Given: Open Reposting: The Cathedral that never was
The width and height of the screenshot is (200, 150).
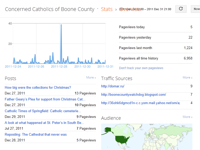Looking at the screenshot, I should pyautogui.click(x=36, y=135).
